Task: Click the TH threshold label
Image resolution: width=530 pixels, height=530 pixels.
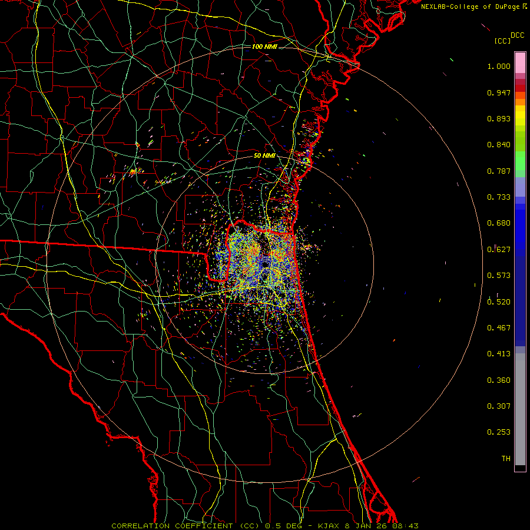Action: pos(506,458)
